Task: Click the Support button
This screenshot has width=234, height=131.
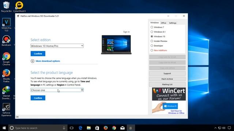Action: pos(167,74)
